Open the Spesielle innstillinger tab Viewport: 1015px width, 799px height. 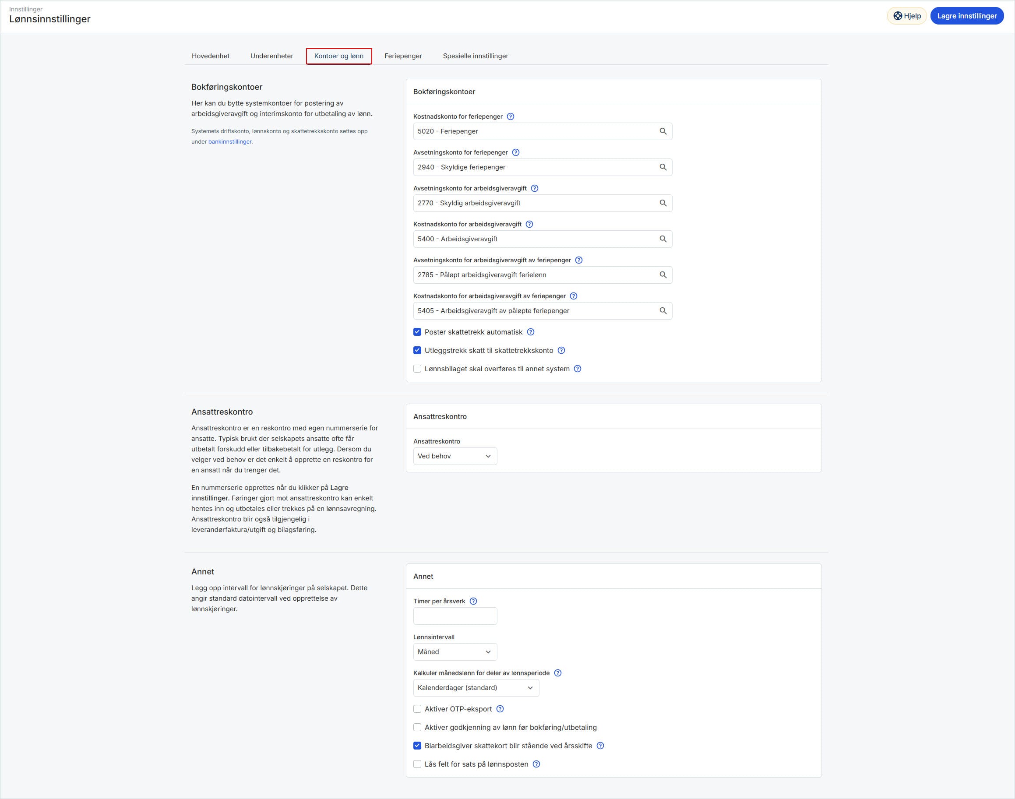tap(475, 56)
